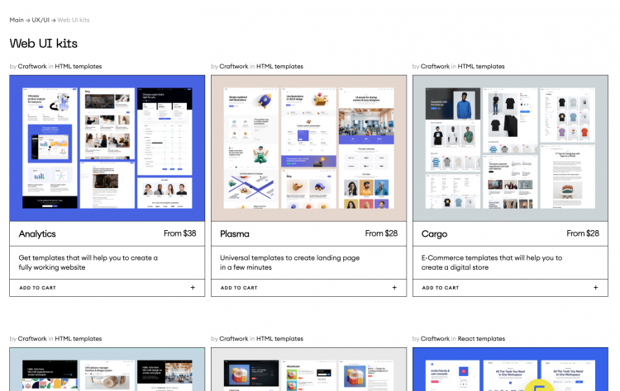Click the Plasma 'From $28' price
Viewport: 620px width, 391px height.
click(x=381, y=233)
